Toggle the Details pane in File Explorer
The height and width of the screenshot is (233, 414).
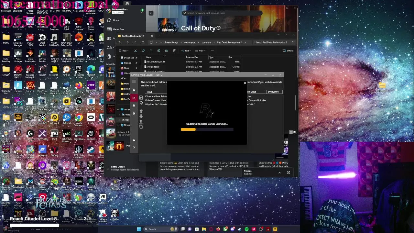pyautogui.click(x=288, y=51)
